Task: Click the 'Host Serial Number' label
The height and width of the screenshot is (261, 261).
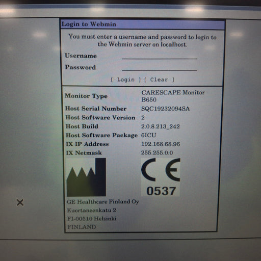Action: pyautogui.click(x=96, y=109)
